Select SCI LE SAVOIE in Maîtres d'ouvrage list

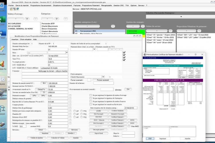tap(14, 26)
